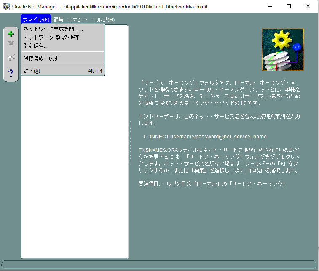Open Help with the blue question mark
Image resolution: width=319 pixels, height=271 pixels.
pyautogui.click(x=11, y=73)
